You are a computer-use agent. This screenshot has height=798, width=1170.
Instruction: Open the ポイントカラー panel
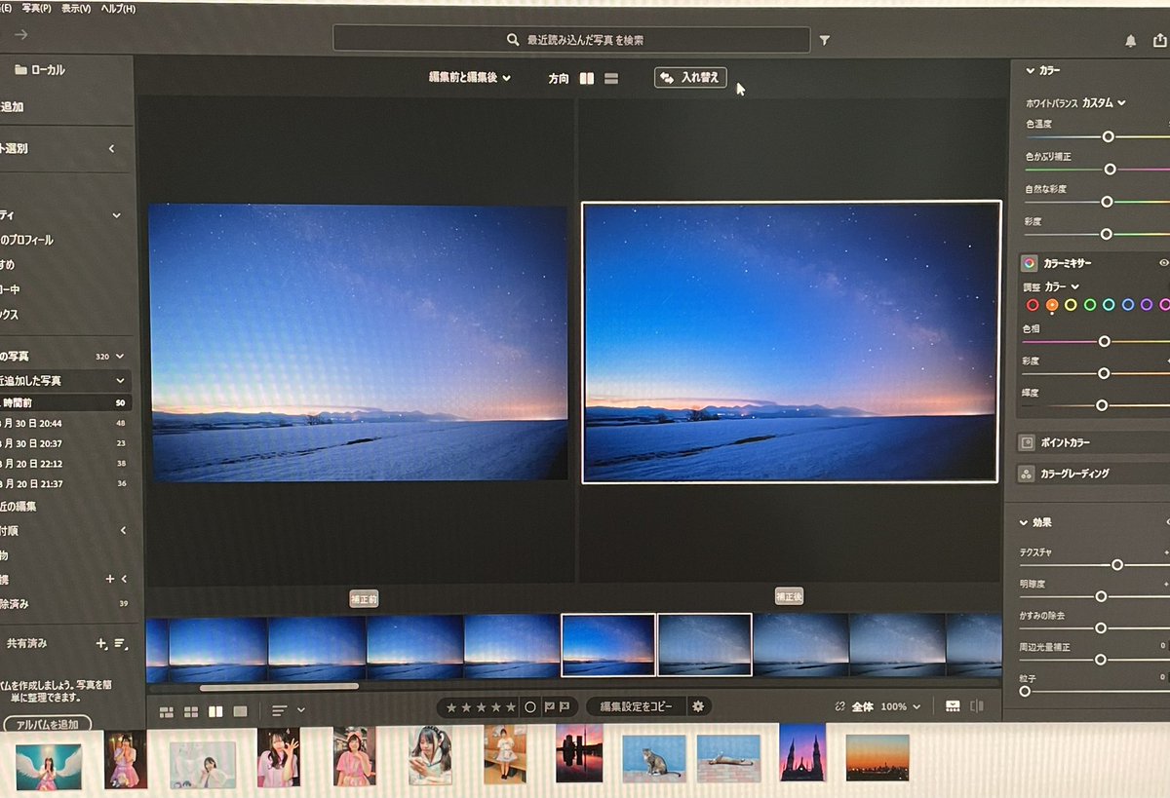coord(1092,442)
